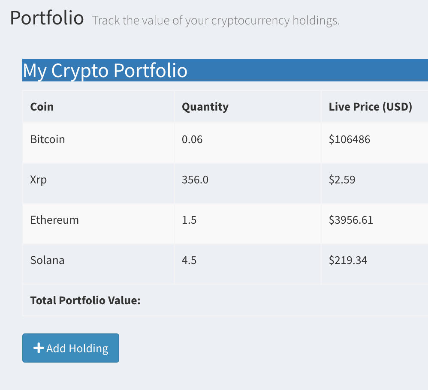Click Ethereum live price $3956.61
Image resolution: width=428 pixels, height=390 pixels.
(351, 220)
